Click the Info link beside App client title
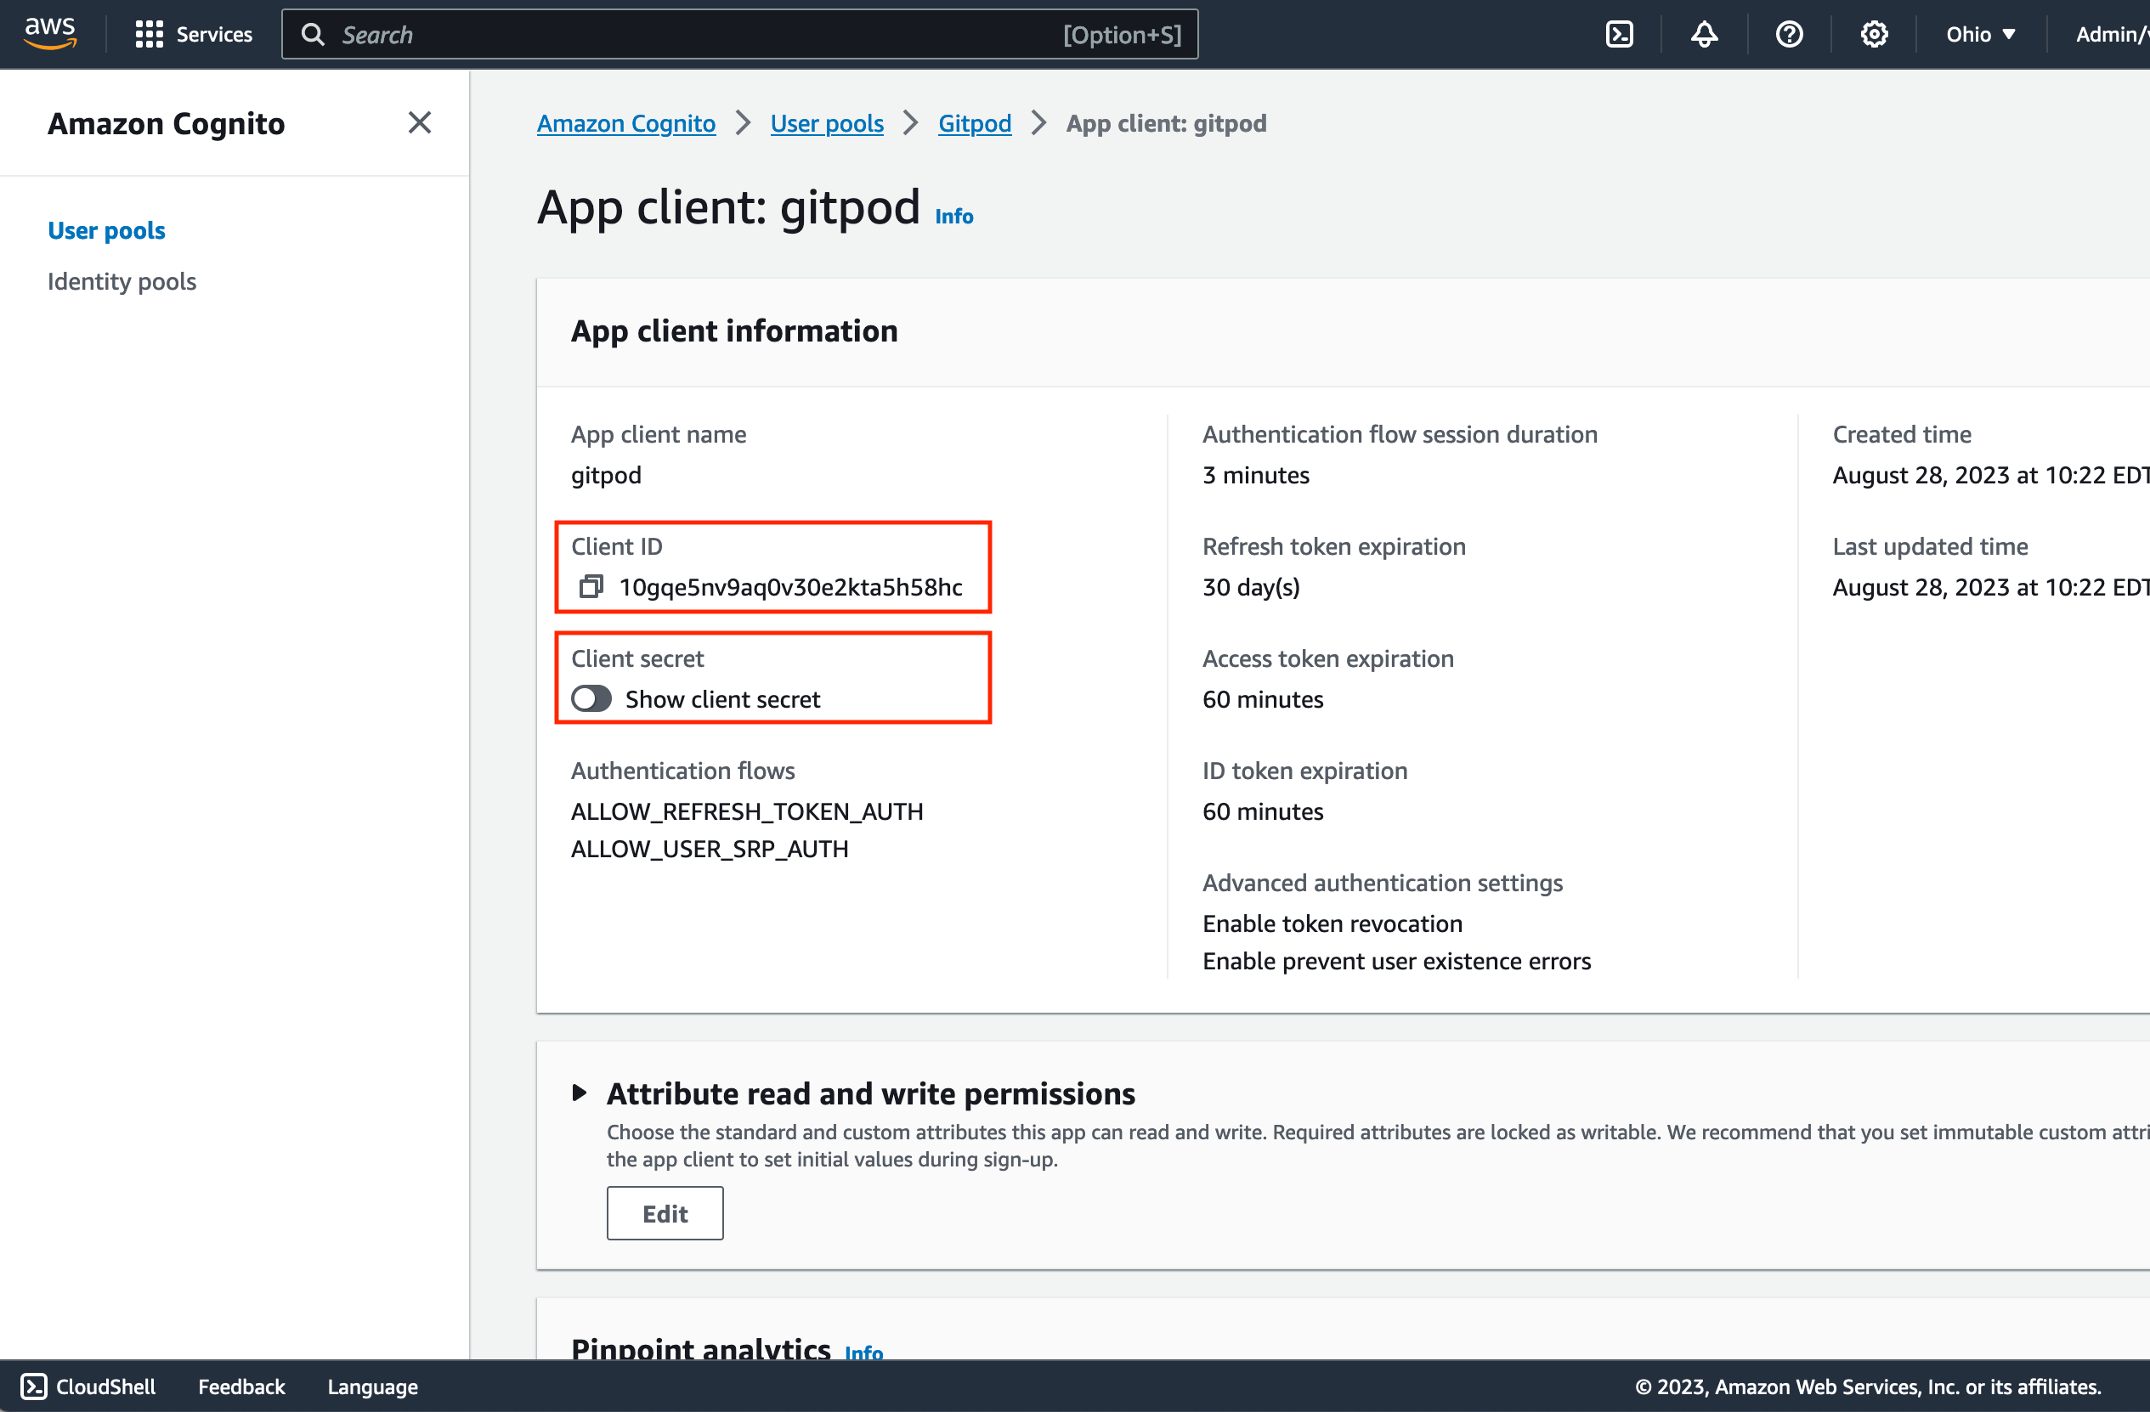The width and height of the screenshot is (2150, 1412). [953, 216]
